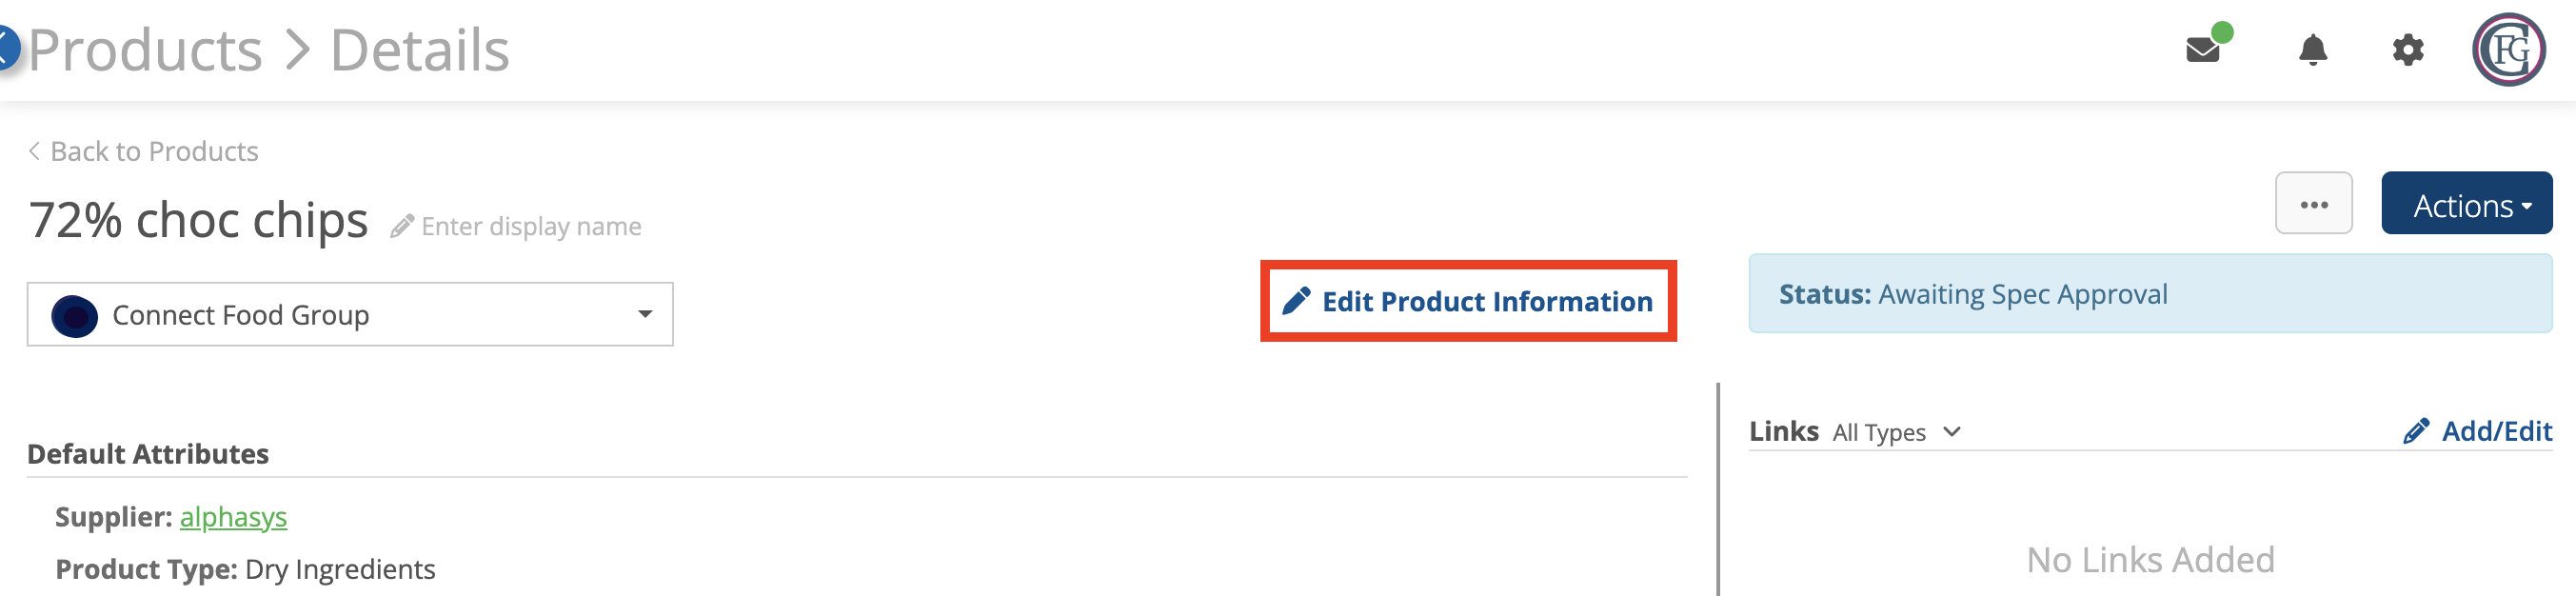The image size is (2576, 596).
Task: Click the chevron before Back to Products
Action: pos(34,151)
